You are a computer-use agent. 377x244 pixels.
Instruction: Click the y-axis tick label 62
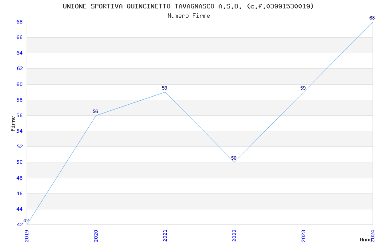click(x=20, y=68)
